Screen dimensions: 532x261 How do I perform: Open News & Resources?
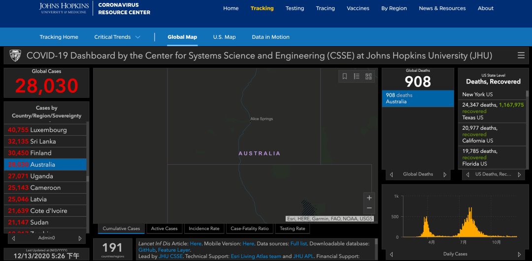442,8
